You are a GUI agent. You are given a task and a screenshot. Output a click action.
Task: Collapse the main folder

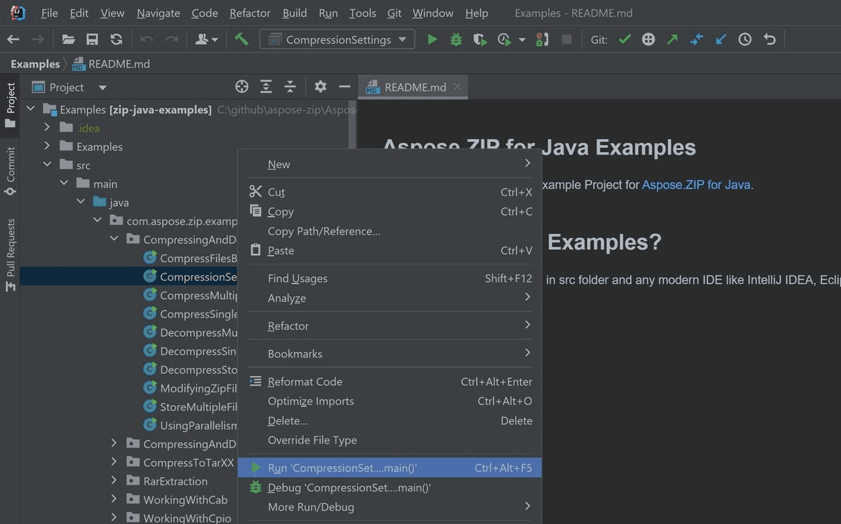pyautogui.click(x=64, y=183)
